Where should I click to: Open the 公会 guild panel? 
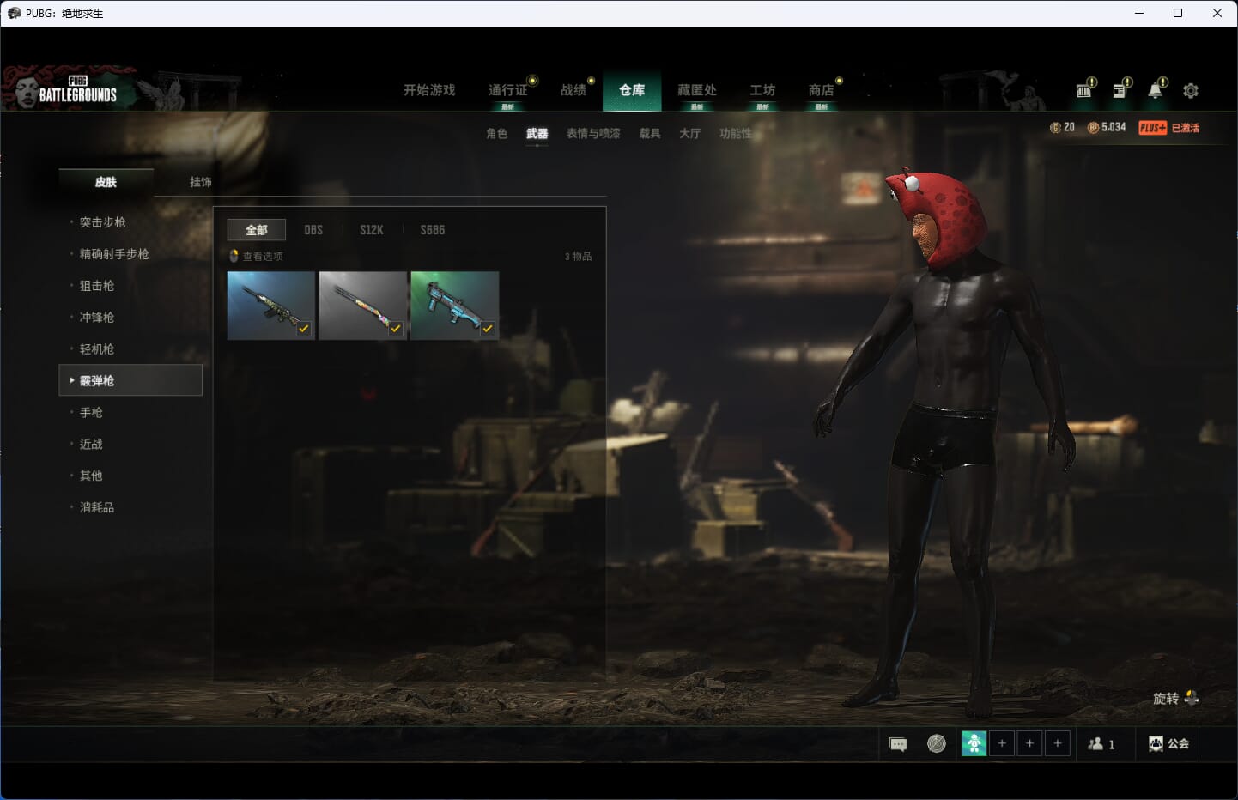pyautogui.click(x=1168, y=743)
